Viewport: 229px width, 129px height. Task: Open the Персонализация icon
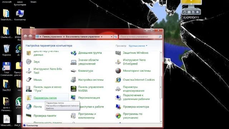pos(73,98)
